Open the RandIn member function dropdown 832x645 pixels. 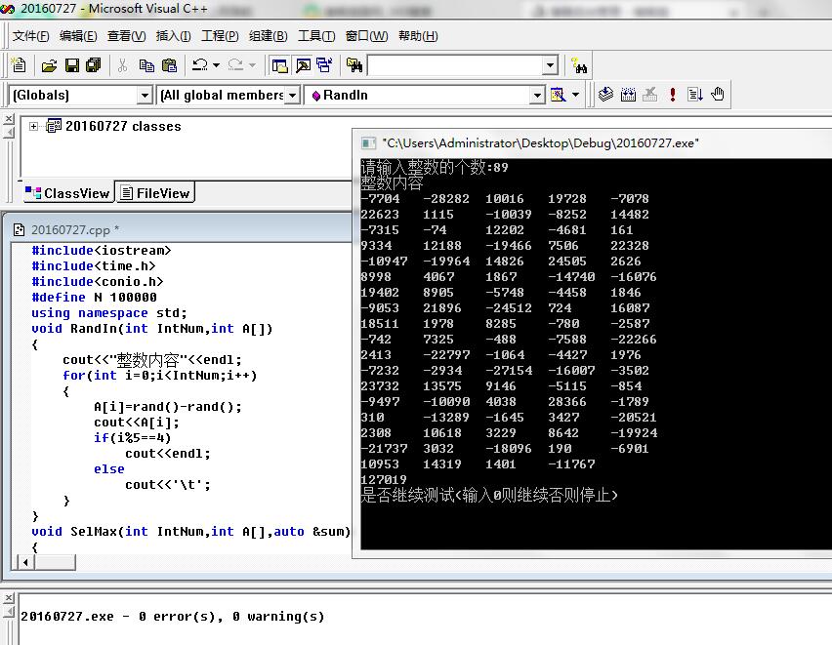[x=537, y=96]
